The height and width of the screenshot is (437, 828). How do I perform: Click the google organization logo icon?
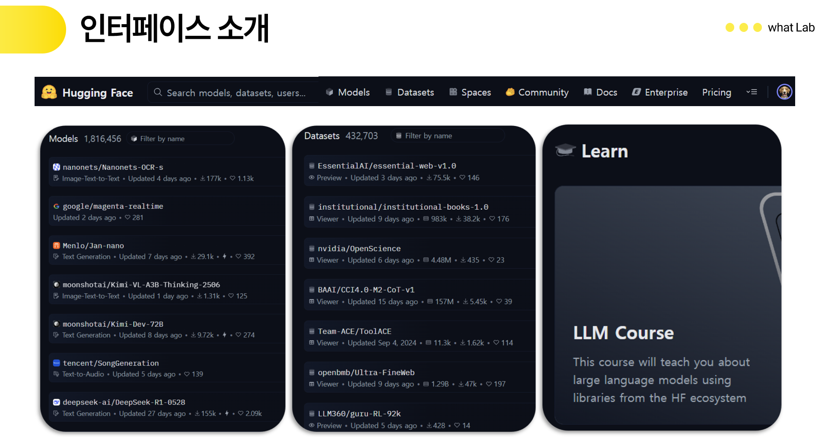coord(57,206)
